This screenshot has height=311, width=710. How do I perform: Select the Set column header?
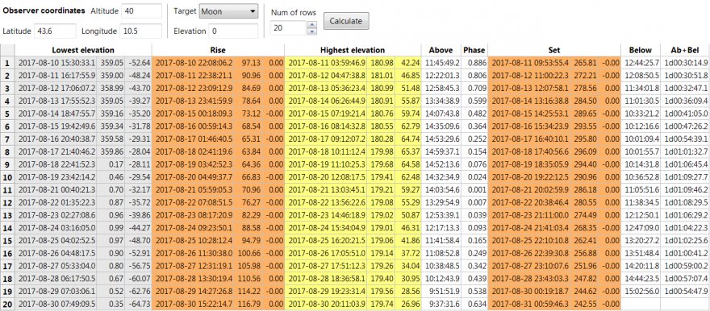pyautogui.click(x=554, y=50)
